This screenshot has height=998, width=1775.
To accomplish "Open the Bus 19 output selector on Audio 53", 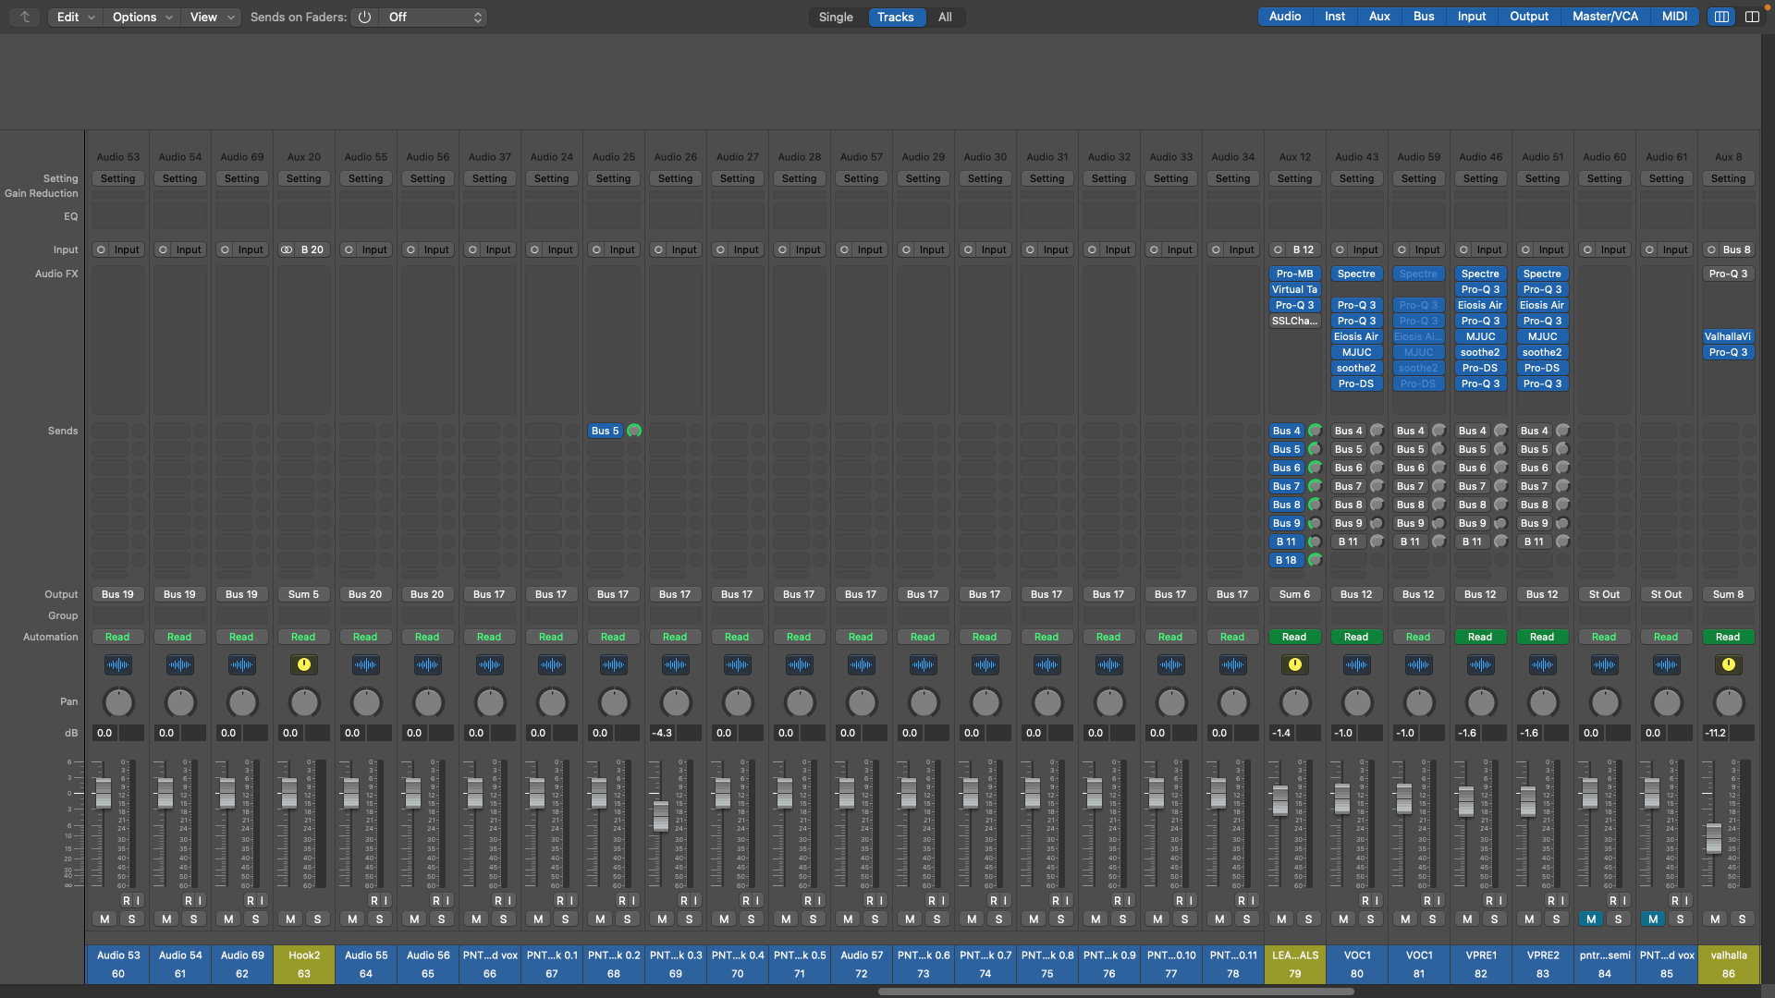I will click(117, 594).
